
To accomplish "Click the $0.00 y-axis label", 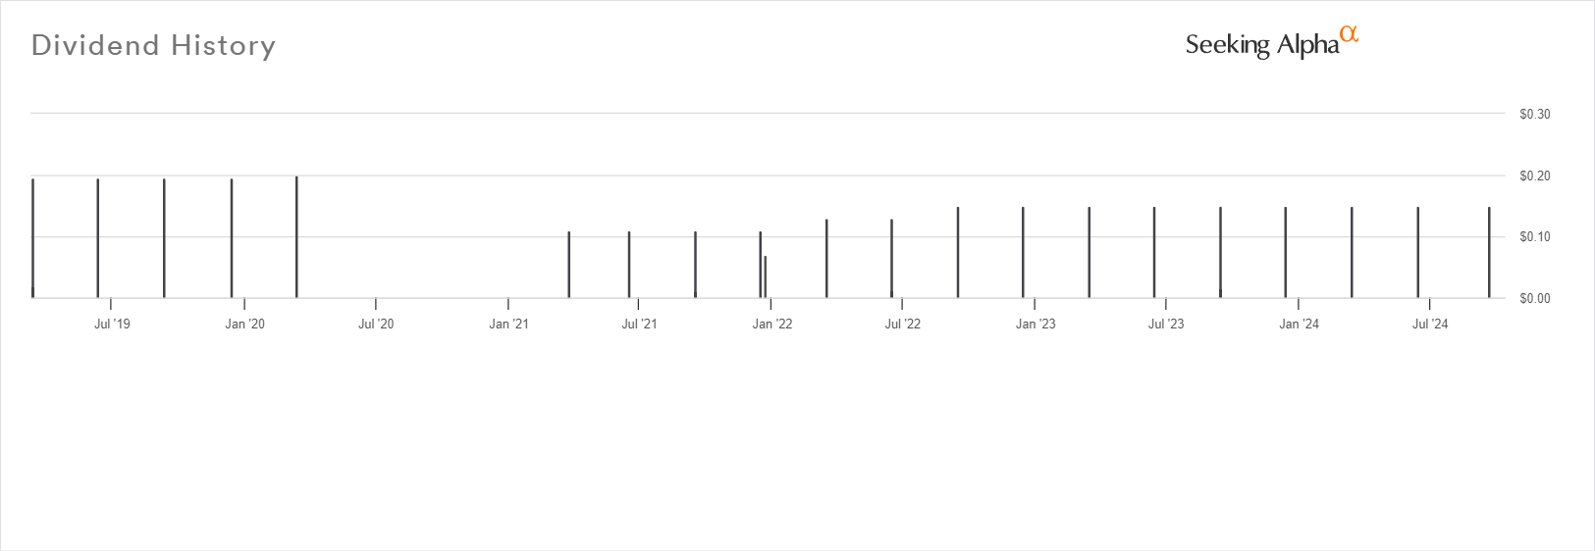I will pyautogui.click(x=1535, y=299).
